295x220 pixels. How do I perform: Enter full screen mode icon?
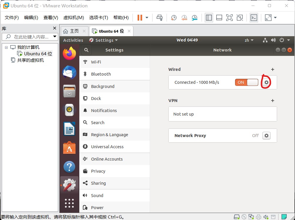(x=229, y=18)
